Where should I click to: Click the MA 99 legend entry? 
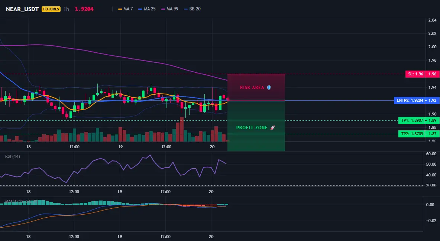click(x=170, y=9)
